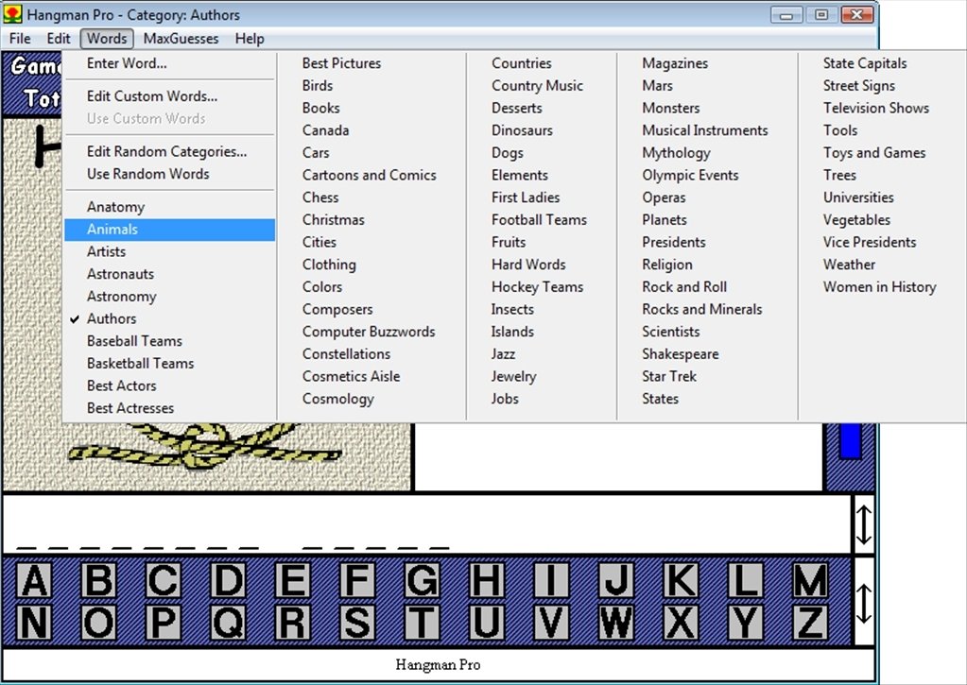Viewport: 967px width, 685px height.
Task: Guess the letter R tile
Action: (292, 623)
